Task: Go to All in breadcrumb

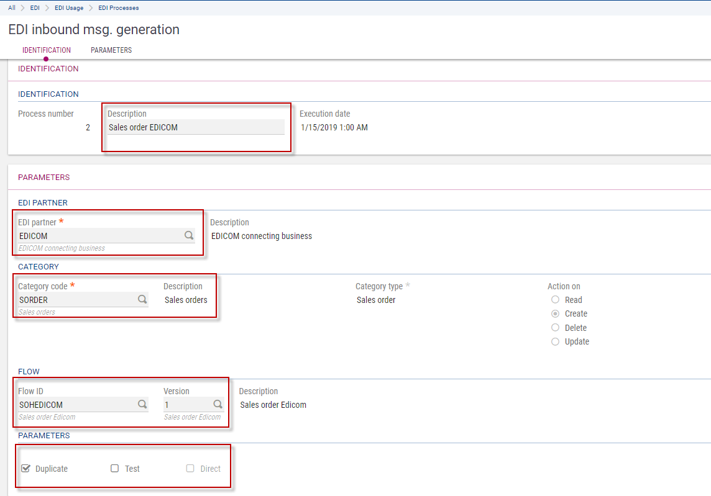Action: point(12,8)
